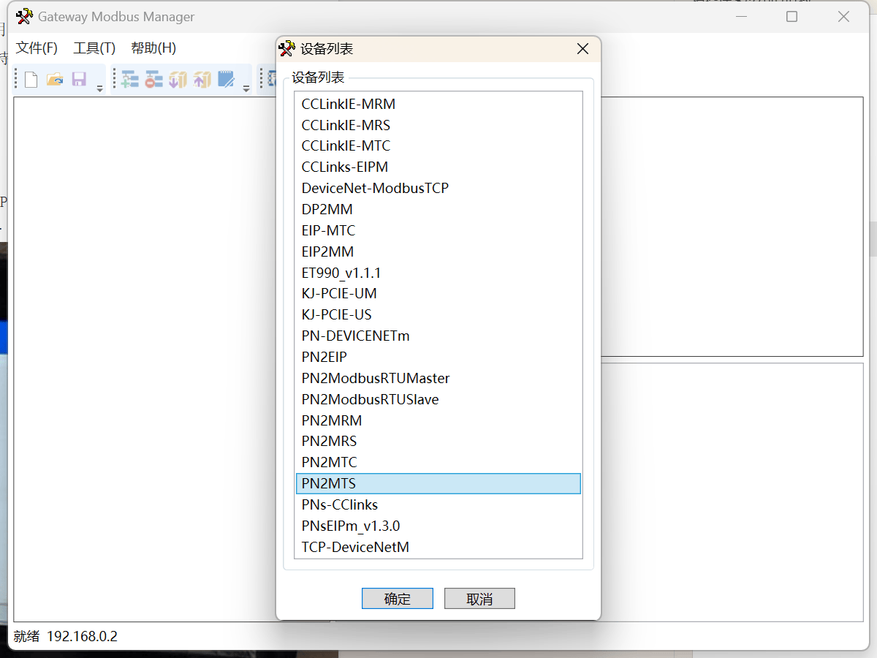Screen dimensions: 877x658
Task: Click the highlighted PN2MTS entry
Action: coord(438,484)
